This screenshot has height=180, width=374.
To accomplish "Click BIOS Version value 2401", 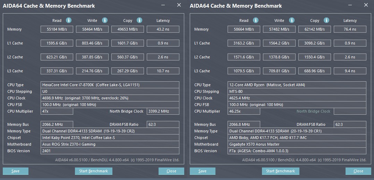I will point(110,151).
